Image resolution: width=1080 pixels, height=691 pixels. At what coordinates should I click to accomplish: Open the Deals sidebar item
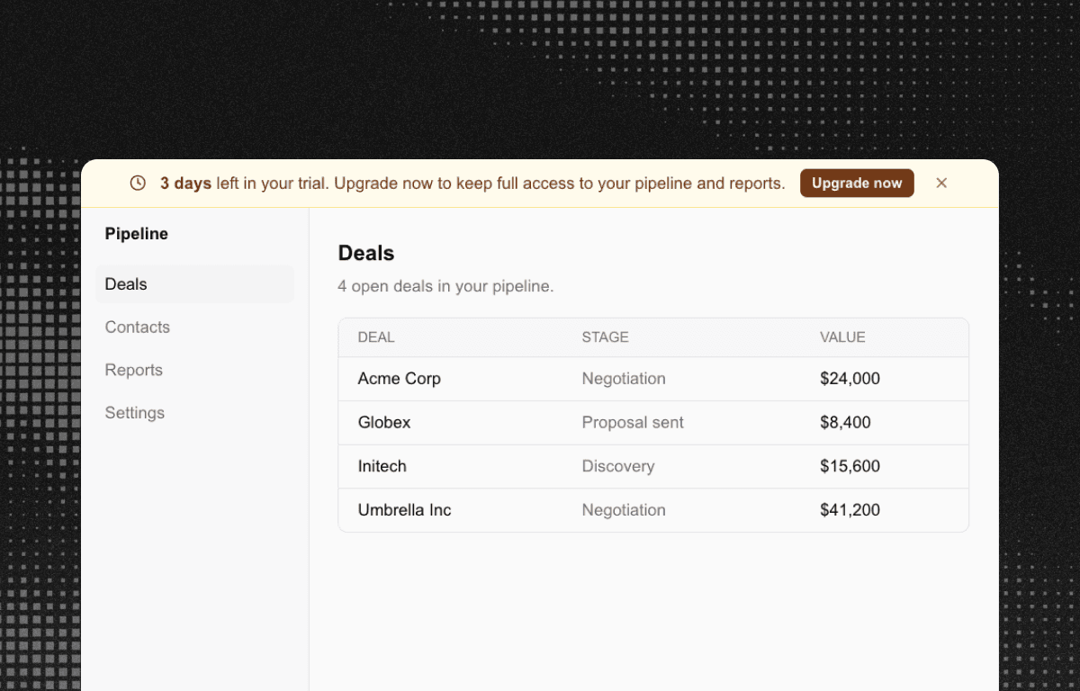[194, 284]
